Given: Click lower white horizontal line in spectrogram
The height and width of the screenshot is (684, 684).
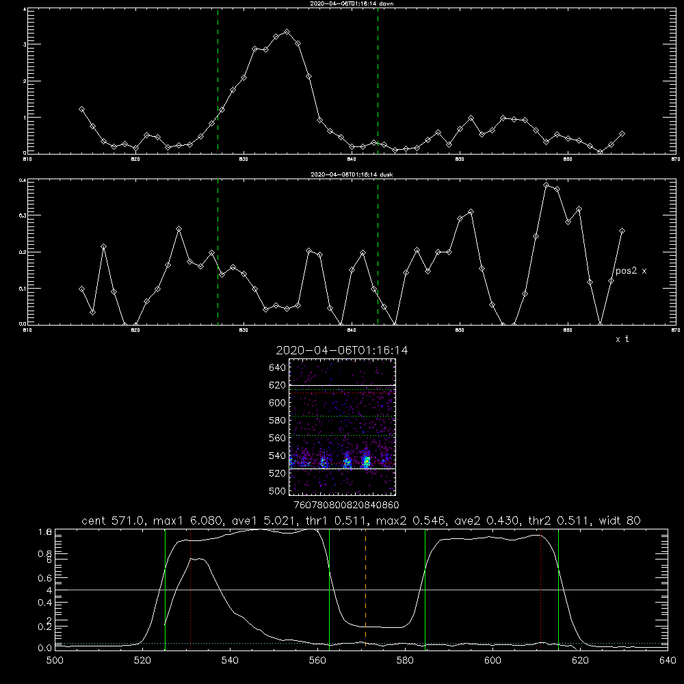Looking at the screenshot, I should 343,469.
